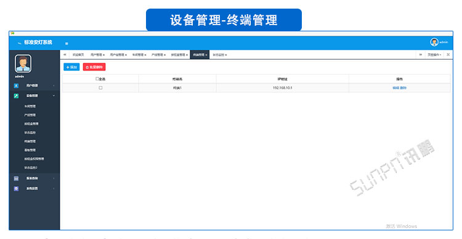This screenshot has height=239, width=462.
Task: Click the 报表查询 chart icon in sidebar
Action: pos(16,178)
